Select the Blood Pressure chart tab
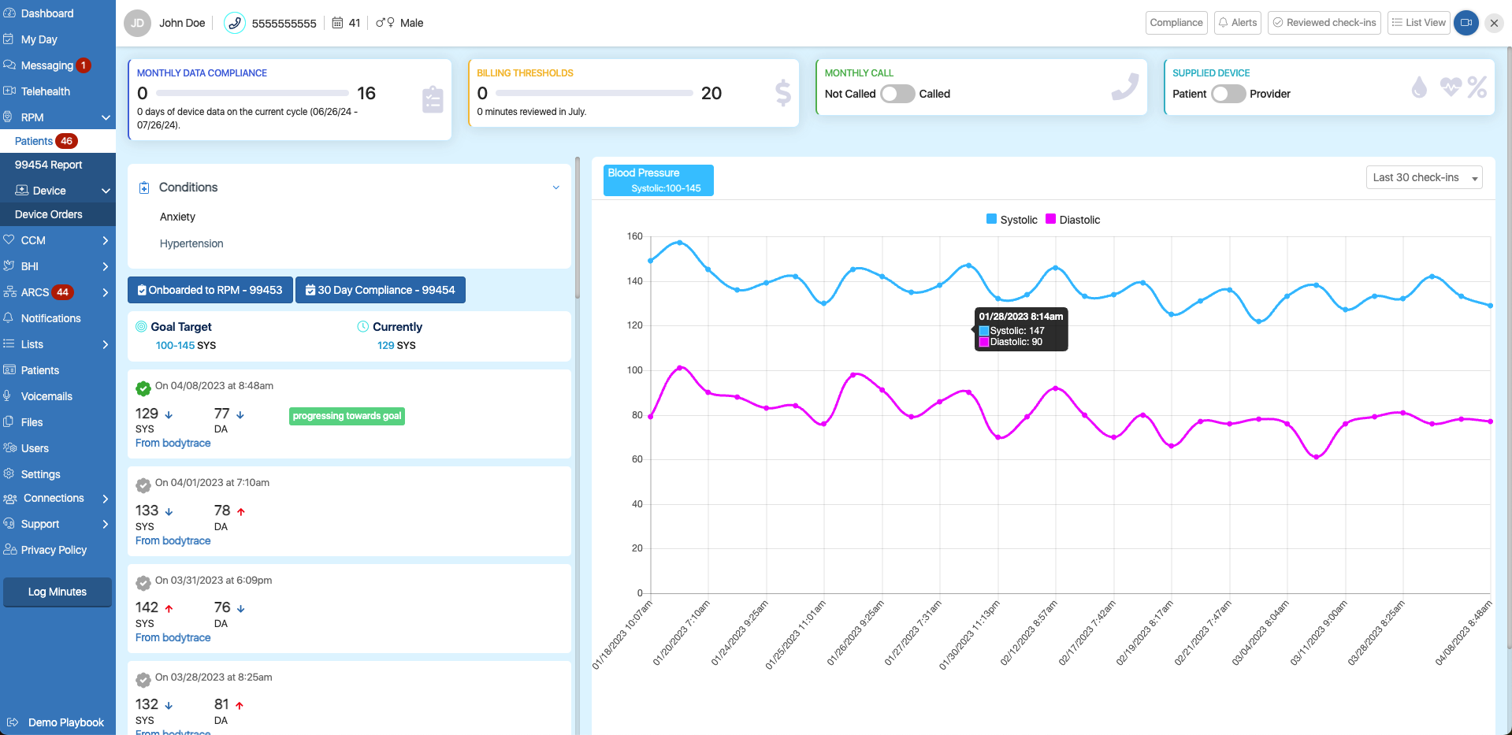 tap(658, 180)
